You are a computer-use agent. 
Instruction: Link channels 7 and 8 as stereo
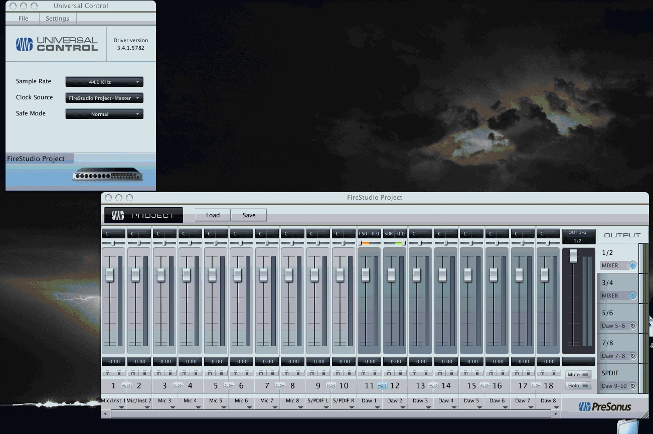pyautogui.click(x=280, y=386)
